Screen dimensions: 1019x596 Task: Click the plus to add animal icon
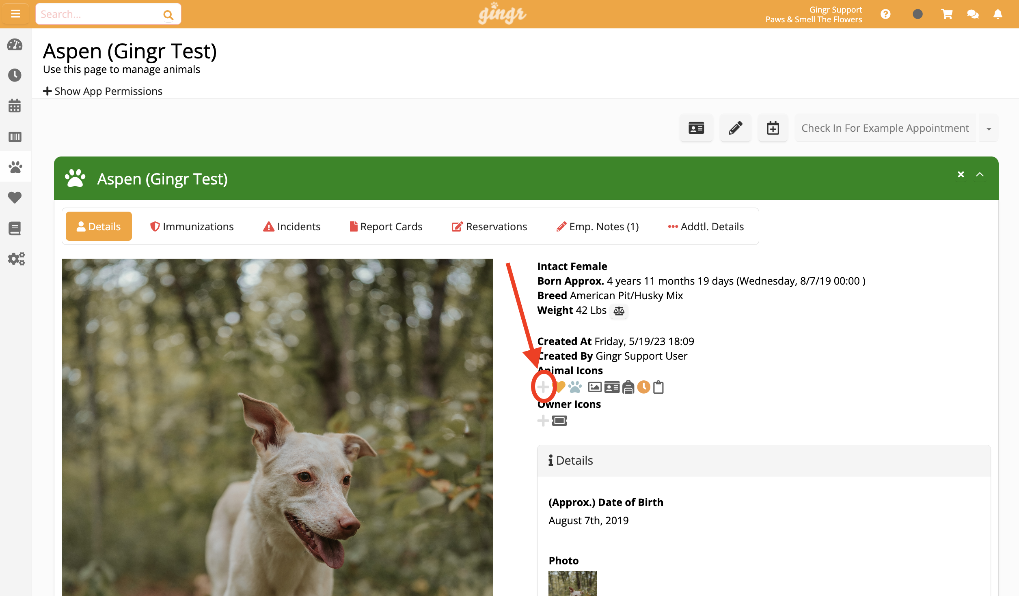pos(543,387)
